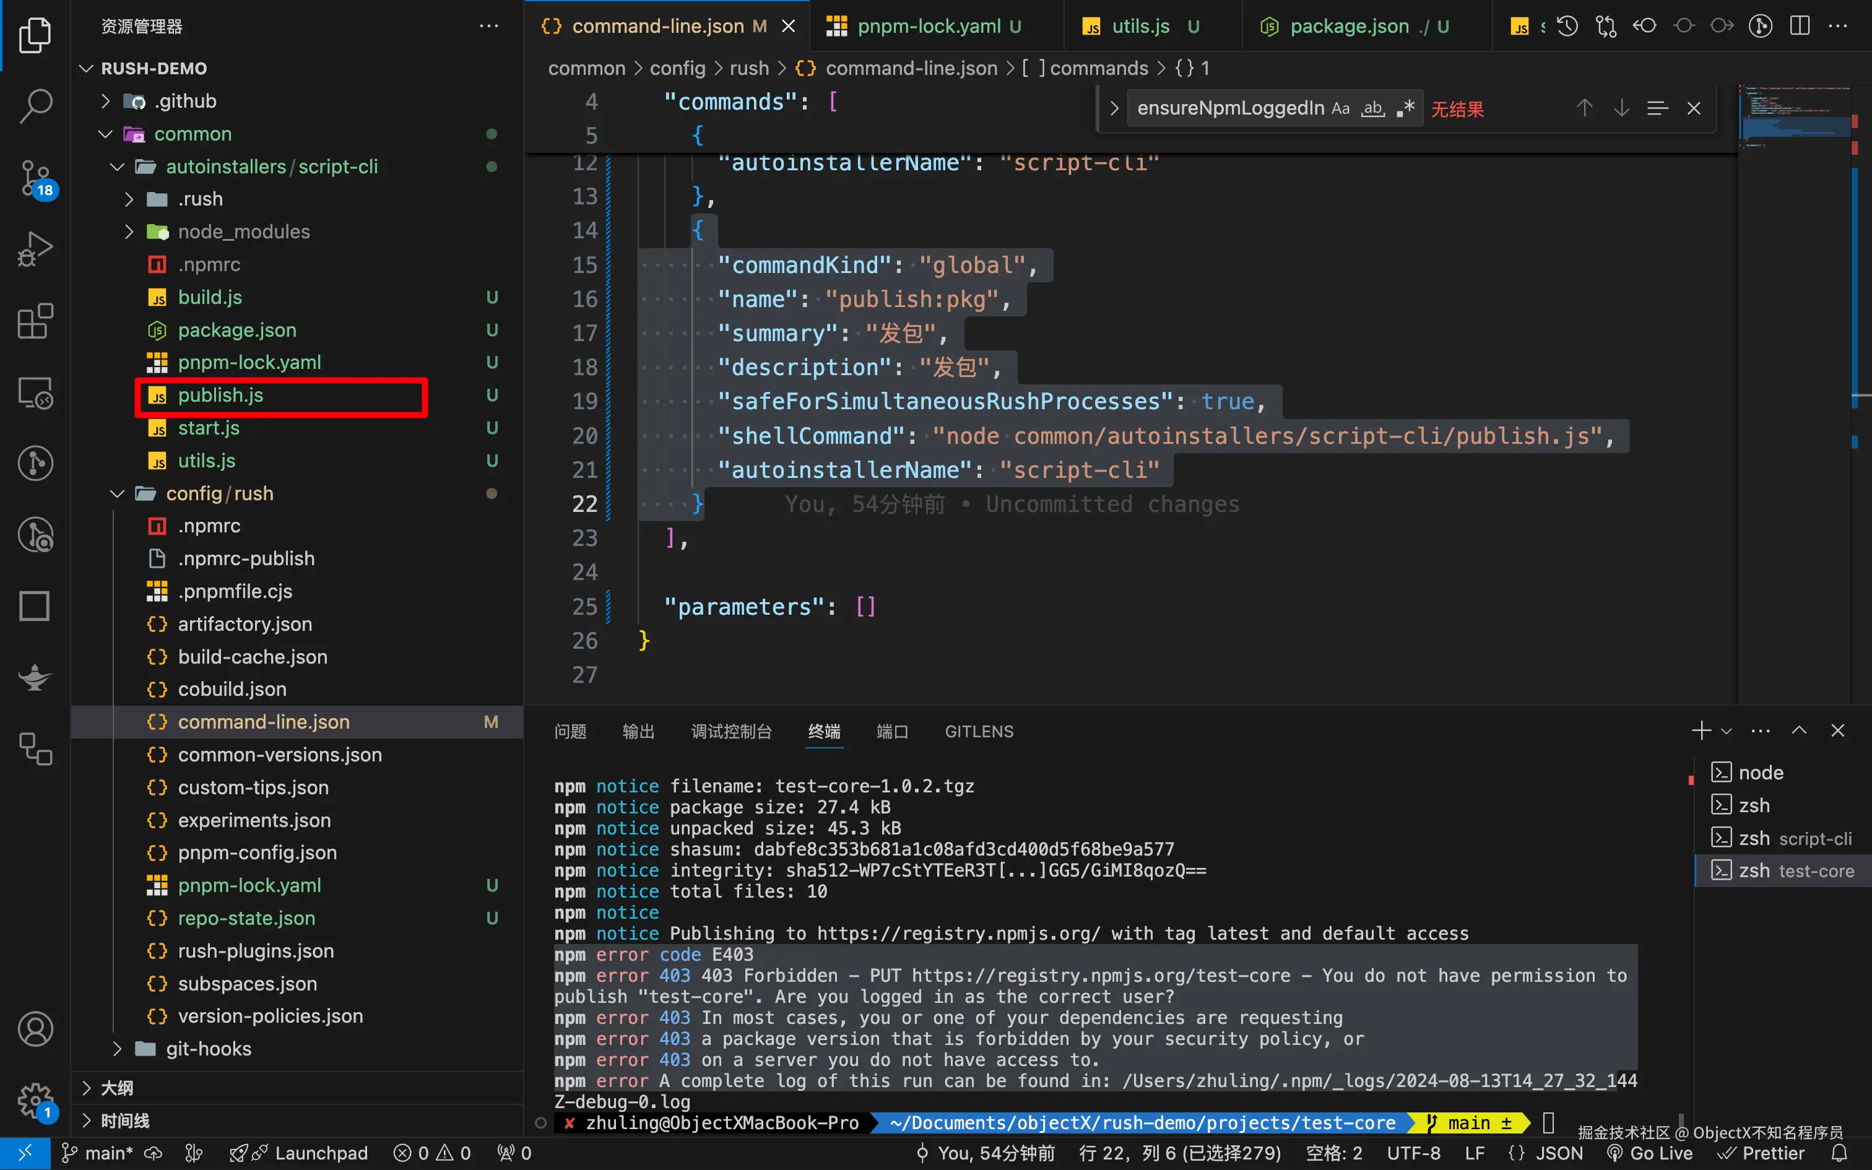Open Source Control view with 18 badge
The width and height of the screenshot is (1872, 1170).
[35, 177]
